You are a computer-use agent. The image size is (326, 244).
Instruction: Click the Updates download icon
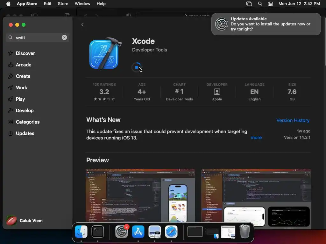[x=11, y=133]
